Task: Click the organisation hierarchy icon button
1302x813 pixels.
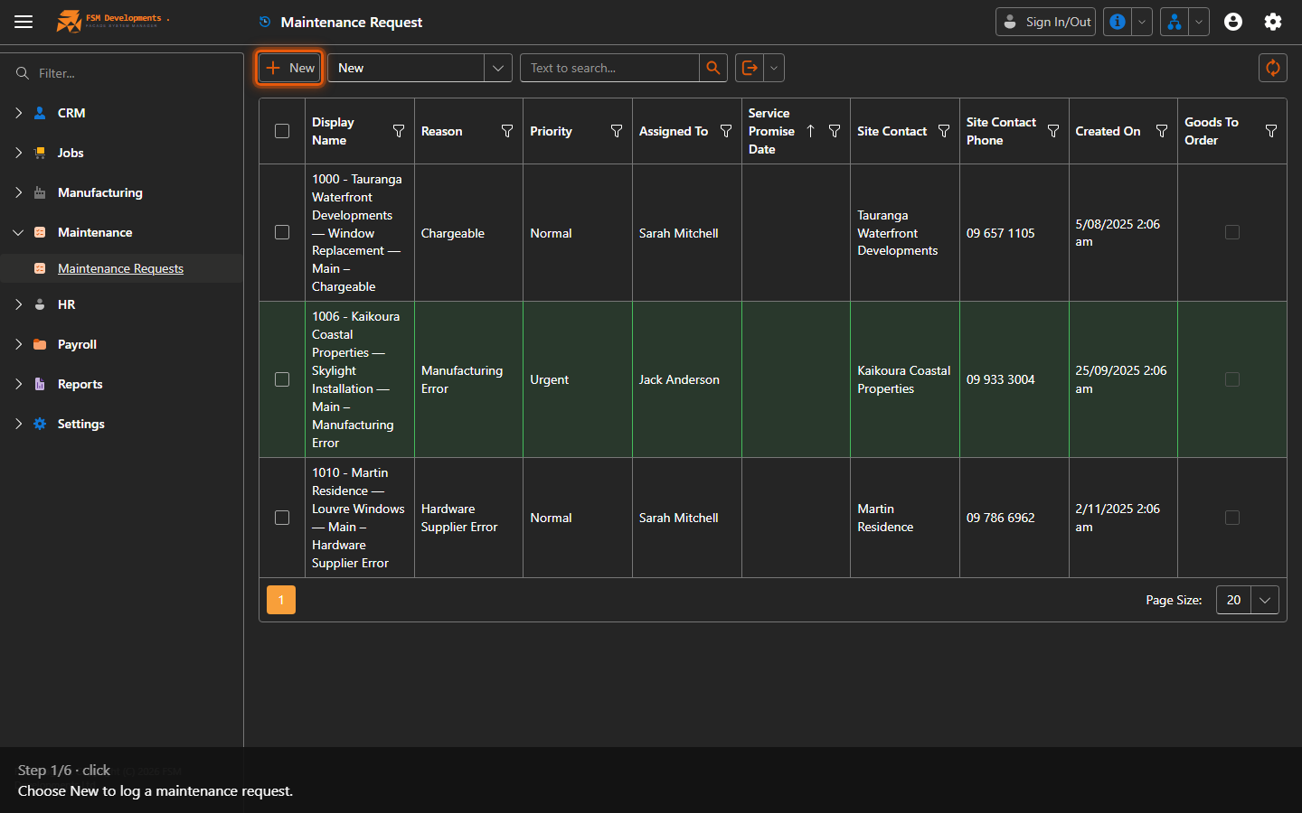Action: [1175, 22]
